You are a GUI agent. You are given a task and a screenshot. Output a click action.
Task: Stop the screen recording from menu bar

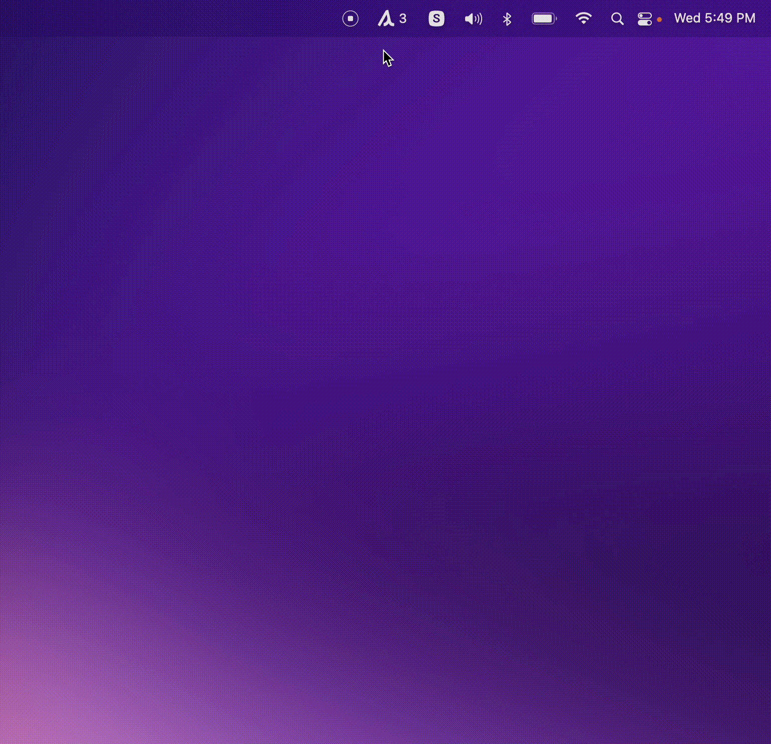click(350, 19)
